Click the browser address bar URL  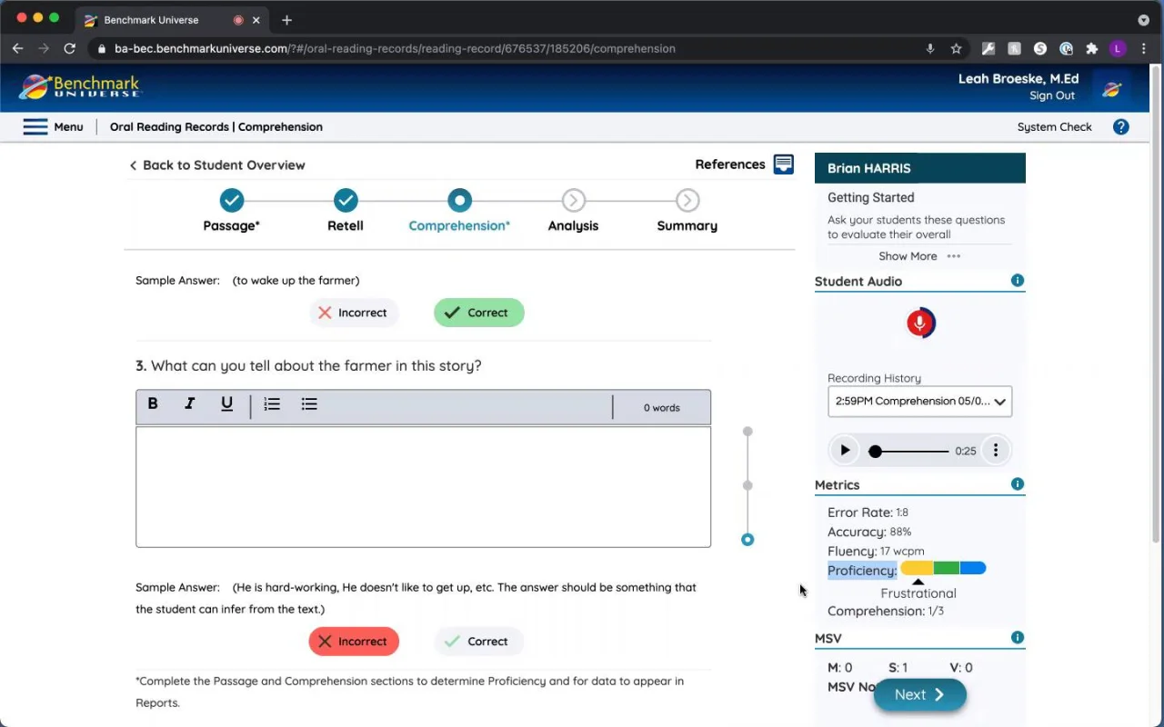(395, 48)
